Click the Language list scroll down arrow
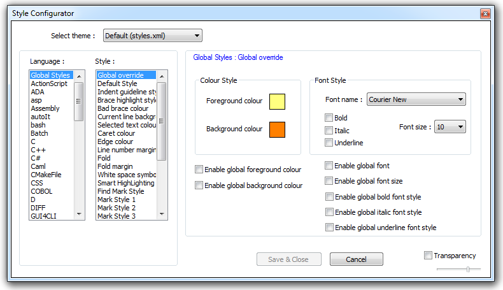503x290 pixels. click(x=79, y=215)
